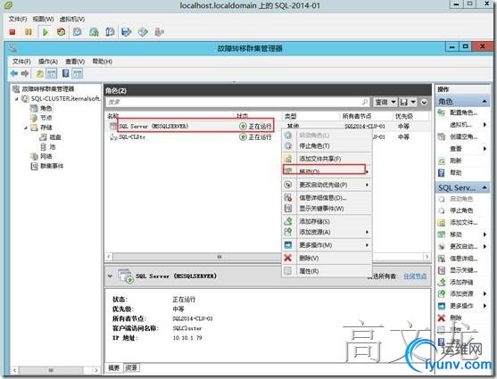
Task: Open the 查询 dropdown
Action: (385, 102)
